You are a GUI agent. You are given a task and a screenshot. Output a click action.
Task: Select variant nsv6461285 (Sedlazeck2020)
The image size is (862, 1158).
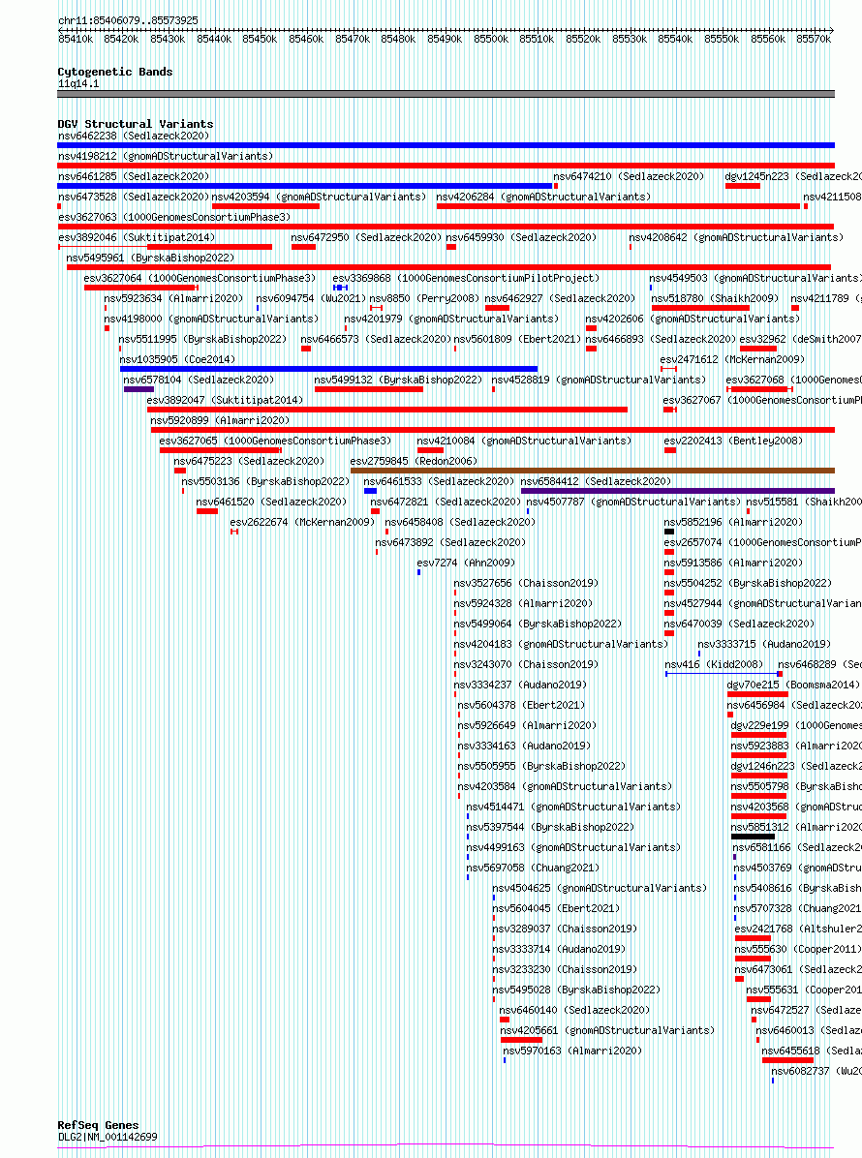(x=133, y=176)
